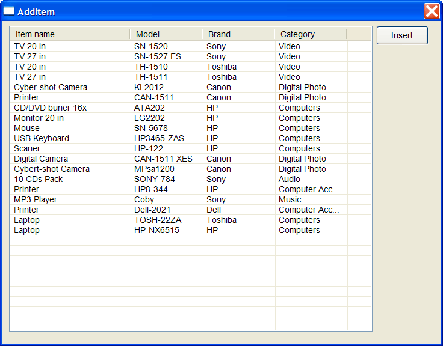This screenshot has width=443, height=346.
Task: Select the TH-1510 row
Action: pyautogui.click(x=191, y=67)
